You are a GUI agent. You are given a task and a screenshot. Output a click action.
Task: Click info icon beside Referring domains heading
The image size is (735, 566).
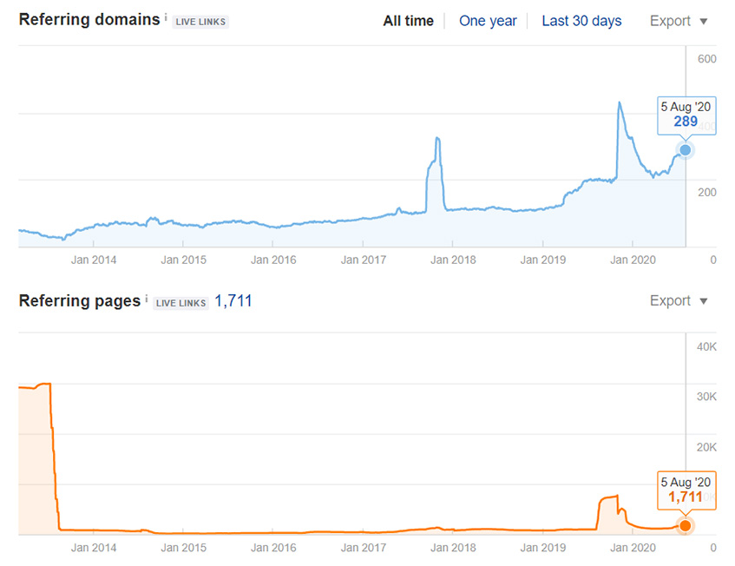tap(166, 17)
